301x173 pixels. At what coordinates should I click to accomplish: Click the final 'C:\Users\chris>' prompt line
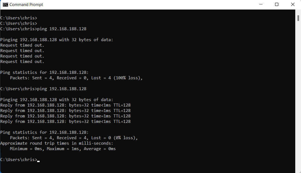19,159
